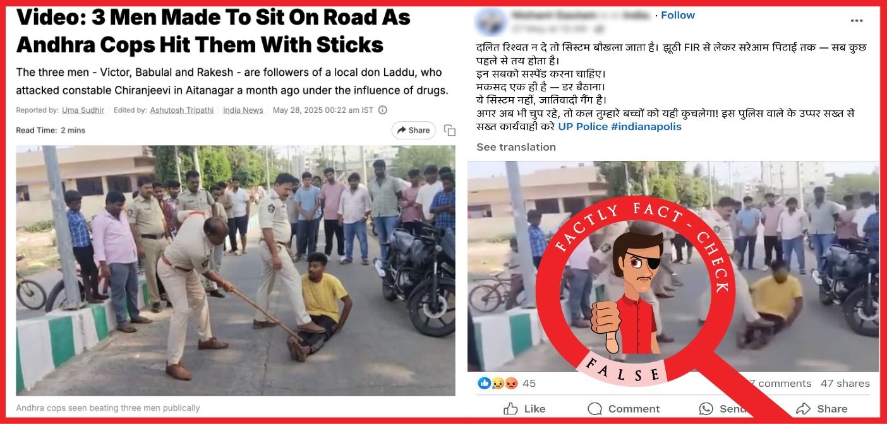Image resolution: width=887 pixels, height=424 pixels.
Task: View the post reaction emoji icons
Action: (498, 383)
